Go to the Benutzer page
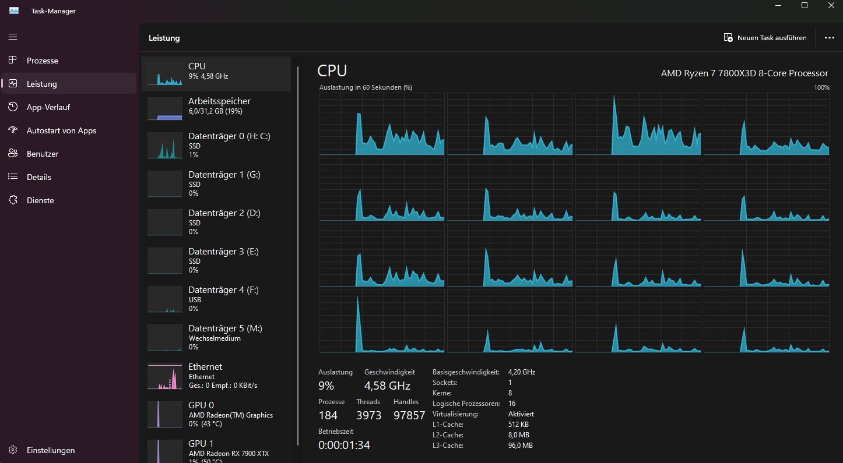Screen dimensions: 843x463 69,154
